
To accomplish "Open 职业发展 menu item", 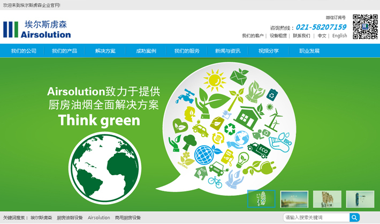I will [309, 51].
